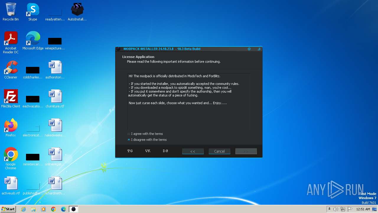The height and width of the screenshot is (213, 378).
Task: Go back with the << button
Action: click(193, 151)
